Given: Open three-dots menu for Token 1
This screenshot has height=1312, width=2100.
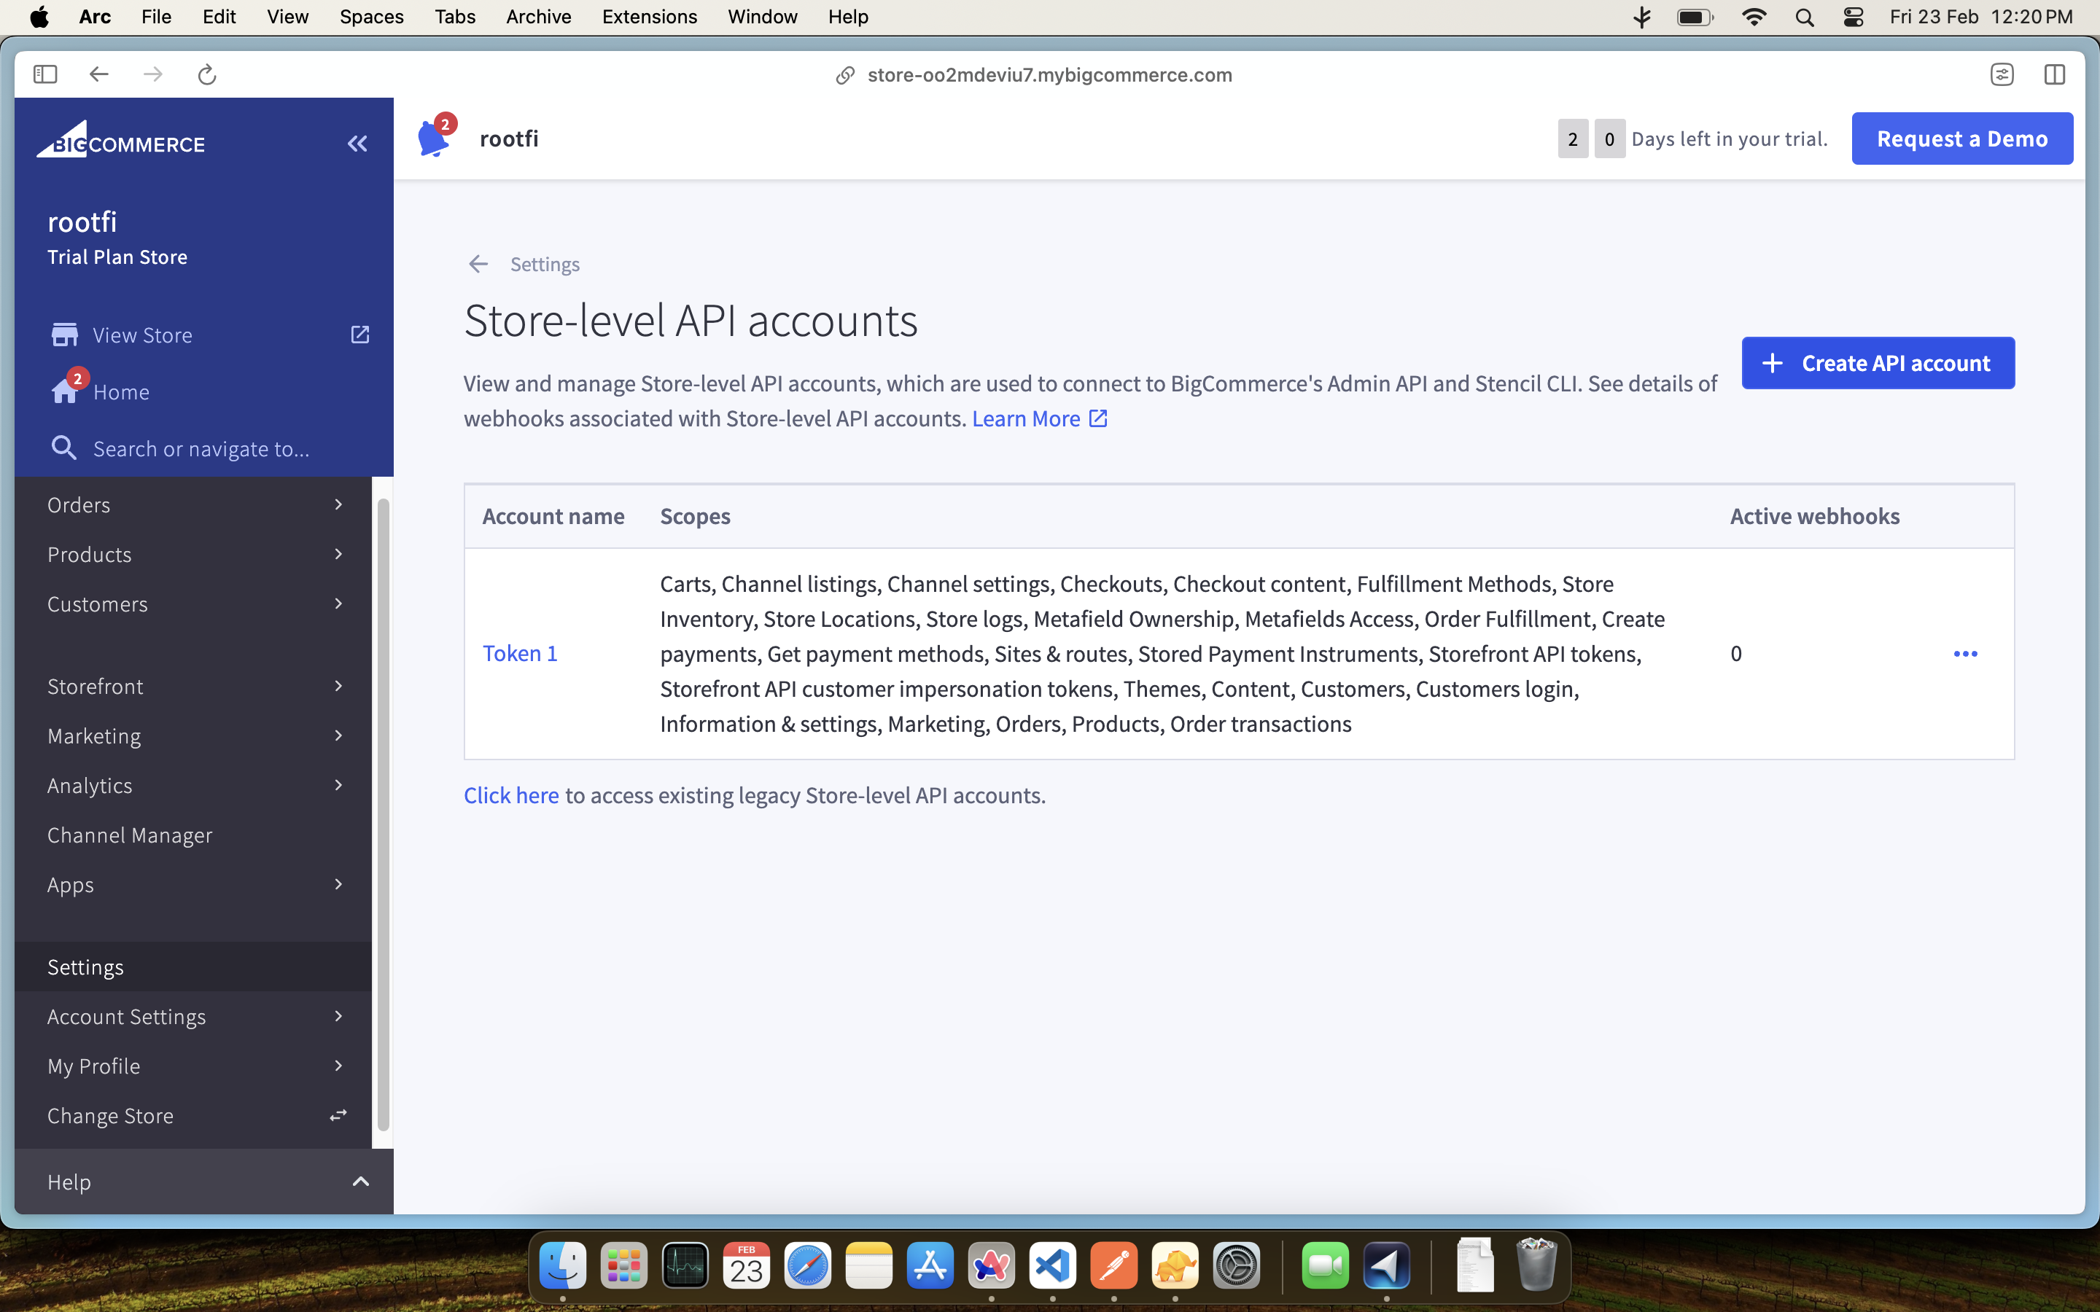Looking at the screenshot, I should coord(1964,653).
